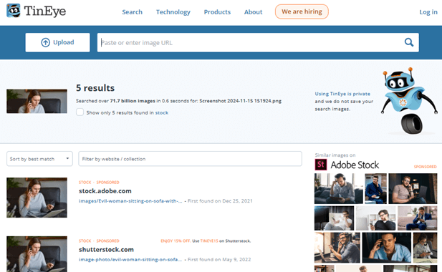Focus the Filter by website / collection field

tap(191, 159)
